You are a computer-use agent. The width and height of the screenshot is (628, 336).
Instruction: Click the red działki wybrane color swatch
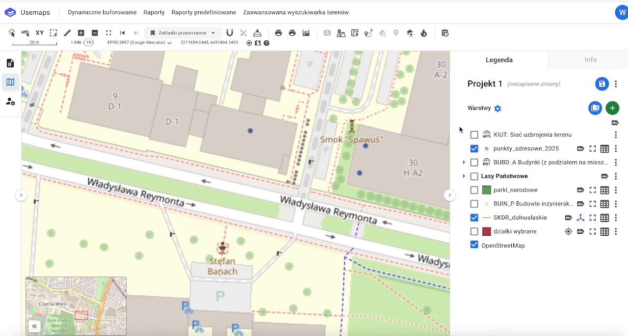(487, 231)
